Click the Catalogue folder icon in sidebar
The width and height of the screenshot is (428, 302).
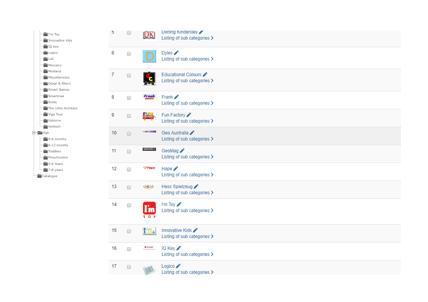tap(39, 176)
